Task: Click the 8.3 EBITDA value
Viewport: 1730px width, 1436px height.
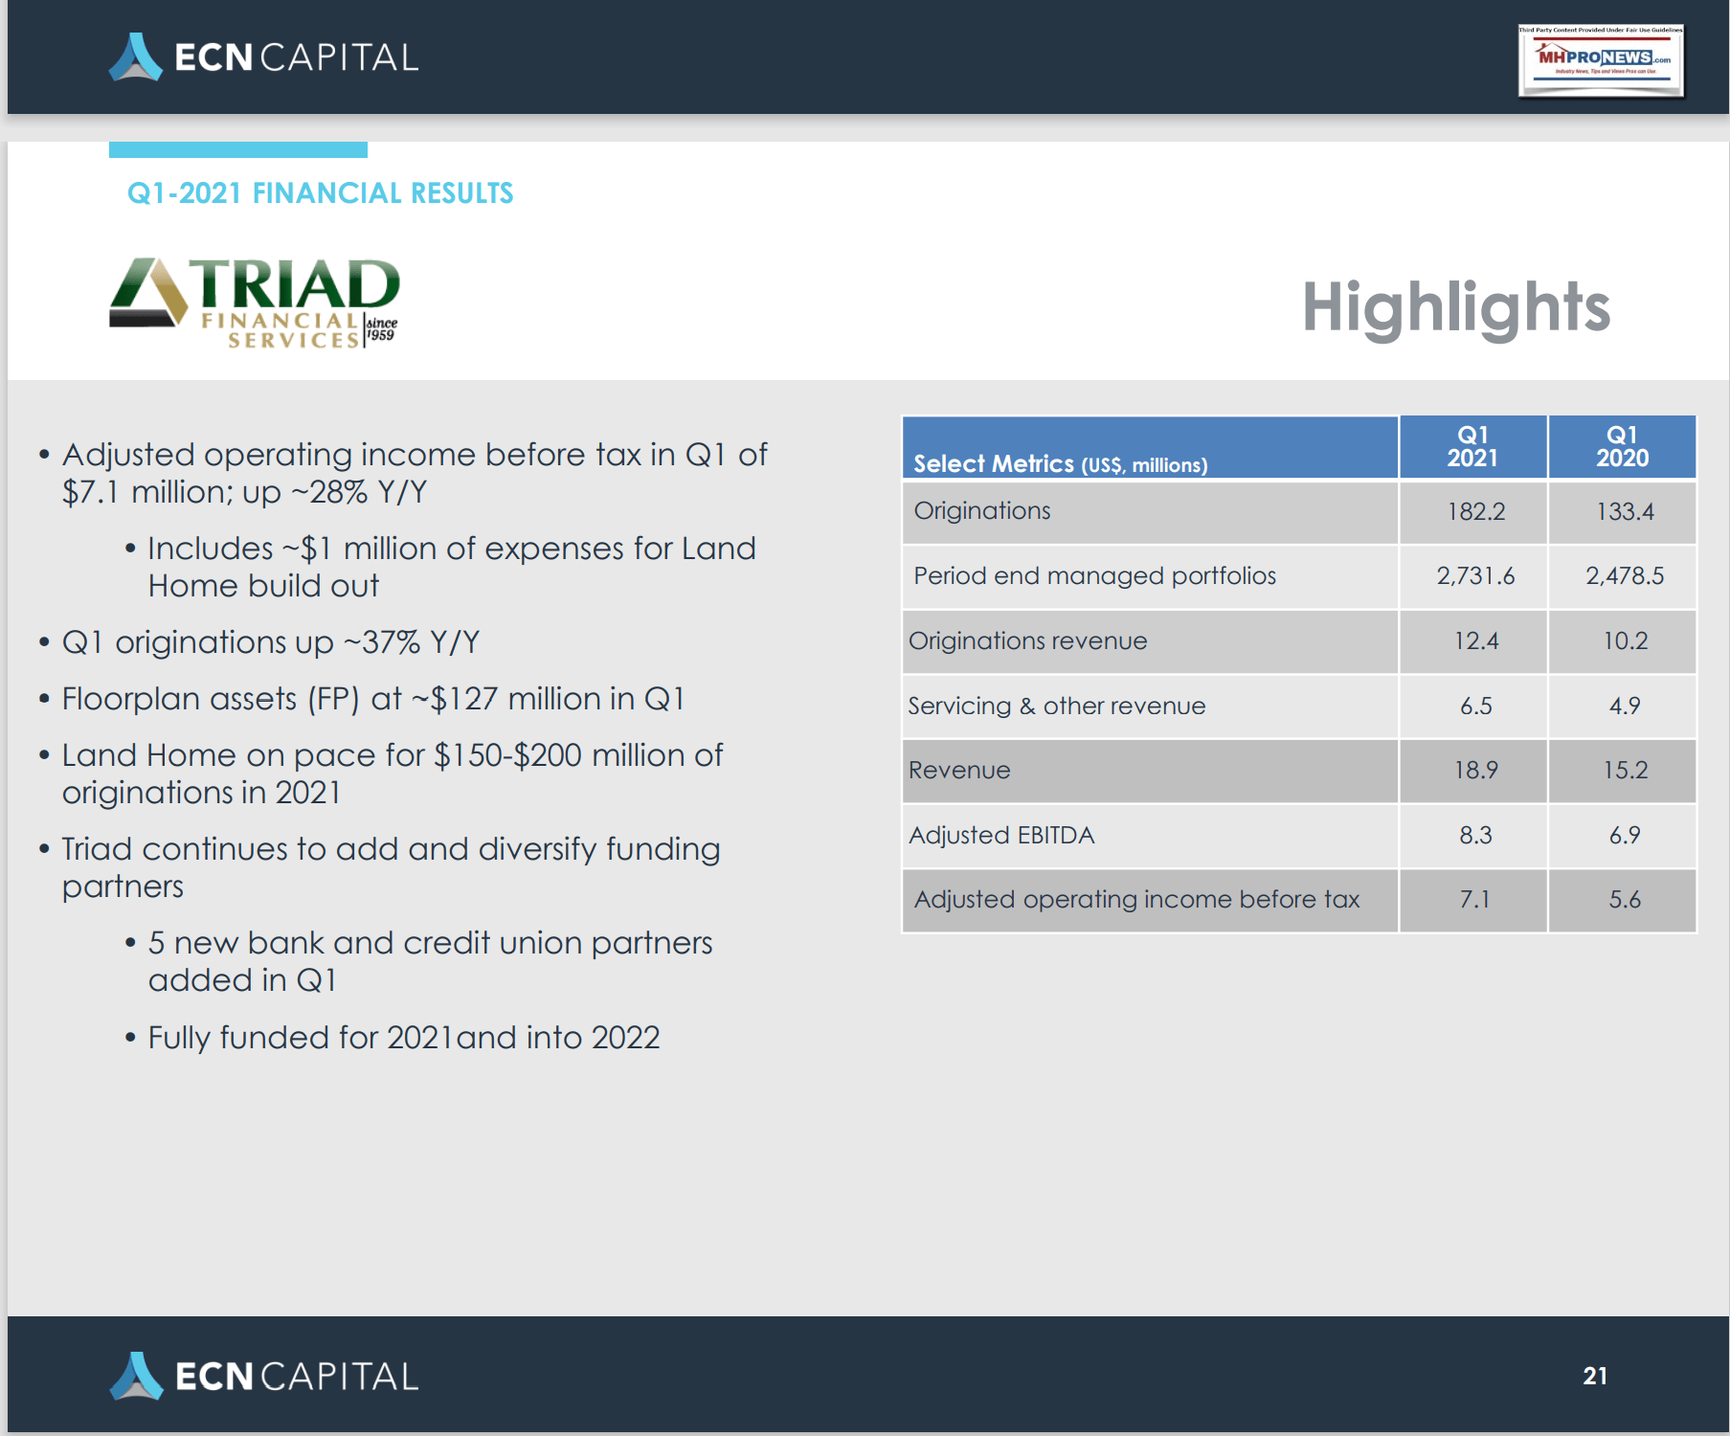Action: point(1475,835)
